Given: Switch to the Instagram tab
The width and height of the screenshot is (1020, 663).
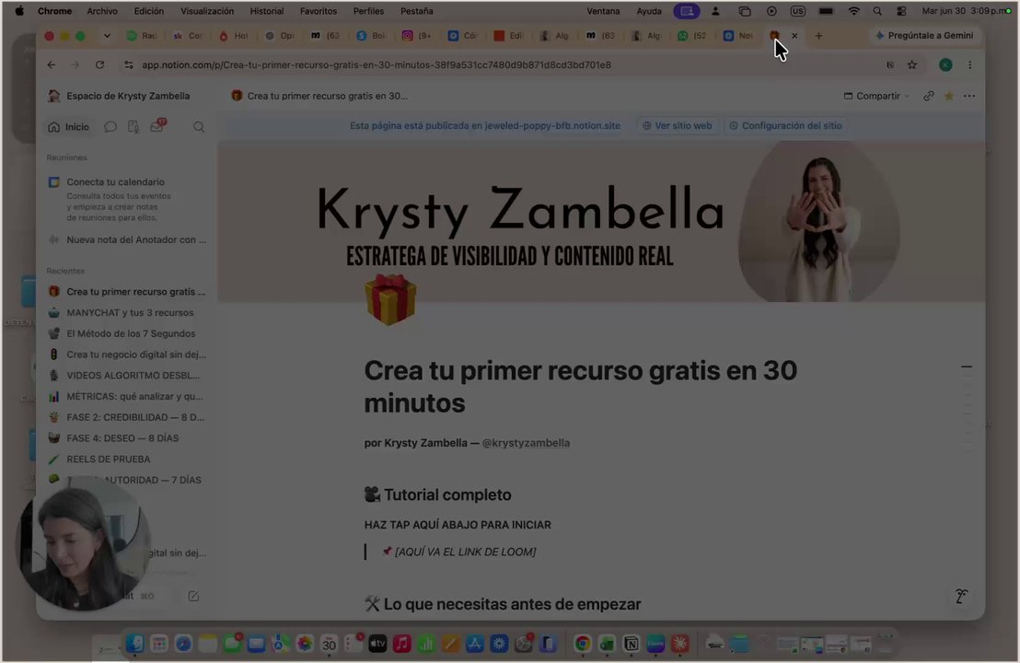Looking at the screenshot, I should pos(416,36).
